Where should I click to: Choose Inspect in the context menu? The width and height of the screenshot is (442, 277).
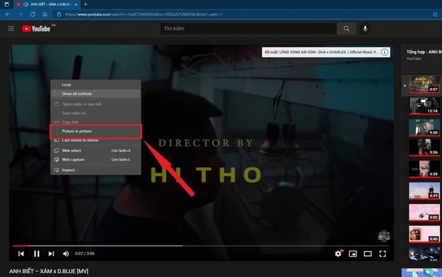coord(95,170)
